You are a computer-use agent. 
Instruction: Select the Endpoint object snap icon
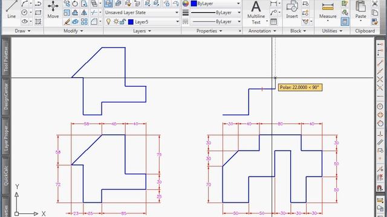[x=380, y=63]
